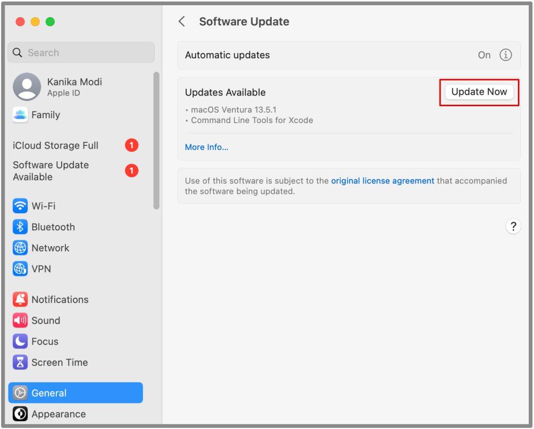
Task: Click the Automatic updates row label
Action: (x=227, y=55)
